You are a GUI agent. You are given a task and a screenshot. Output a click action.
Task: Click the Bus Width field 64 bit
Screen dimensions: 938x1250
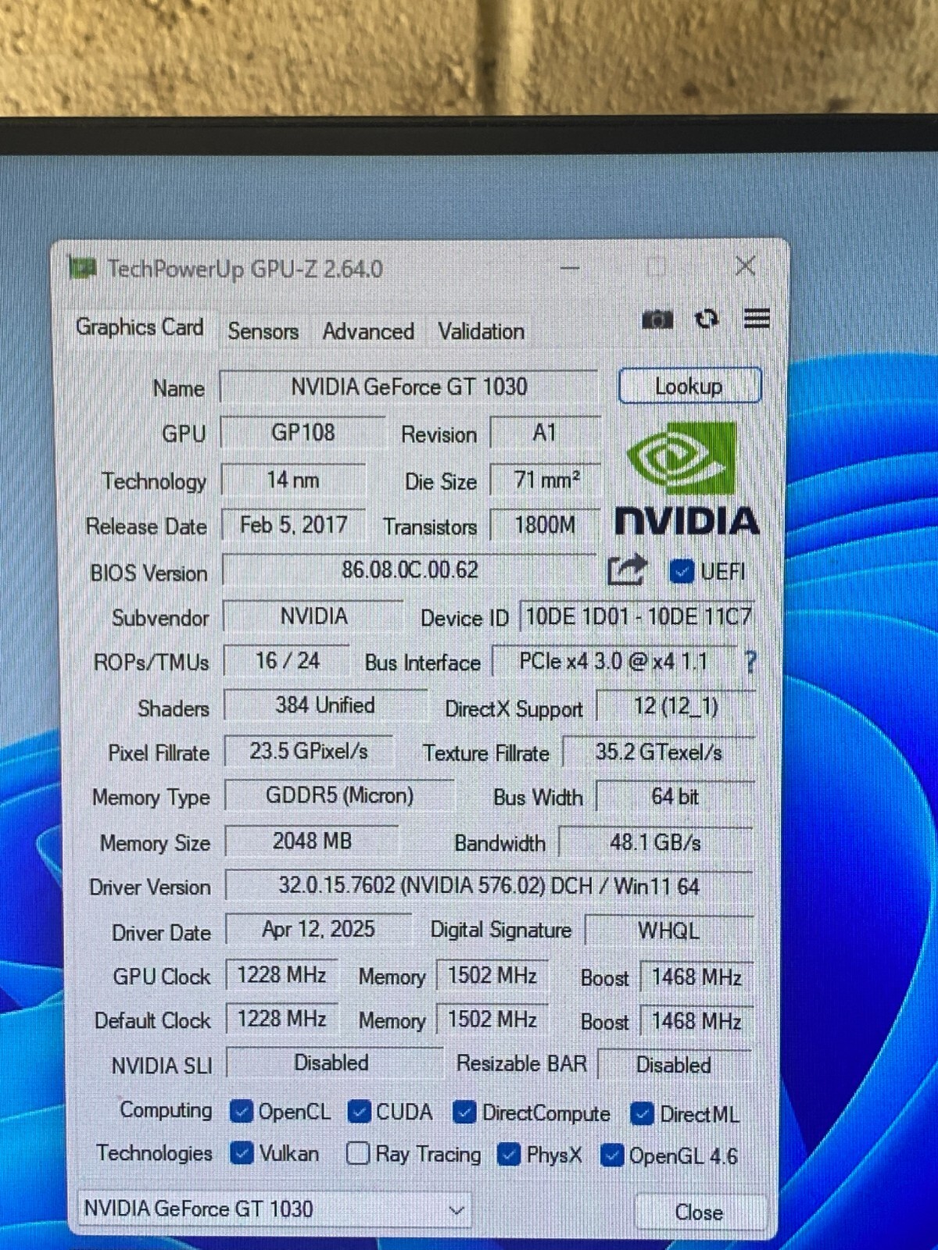click(675, 797)
